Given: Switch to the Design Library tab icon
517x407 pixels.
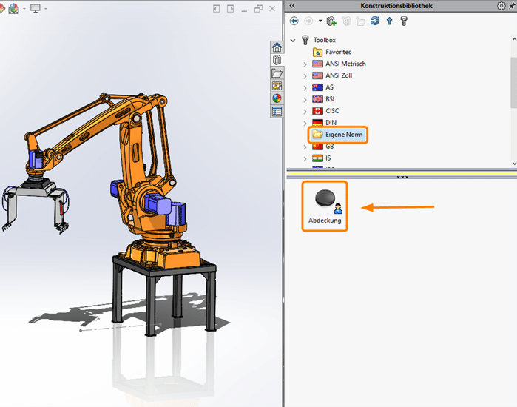Looking at the screenshot, I should 277,60.
